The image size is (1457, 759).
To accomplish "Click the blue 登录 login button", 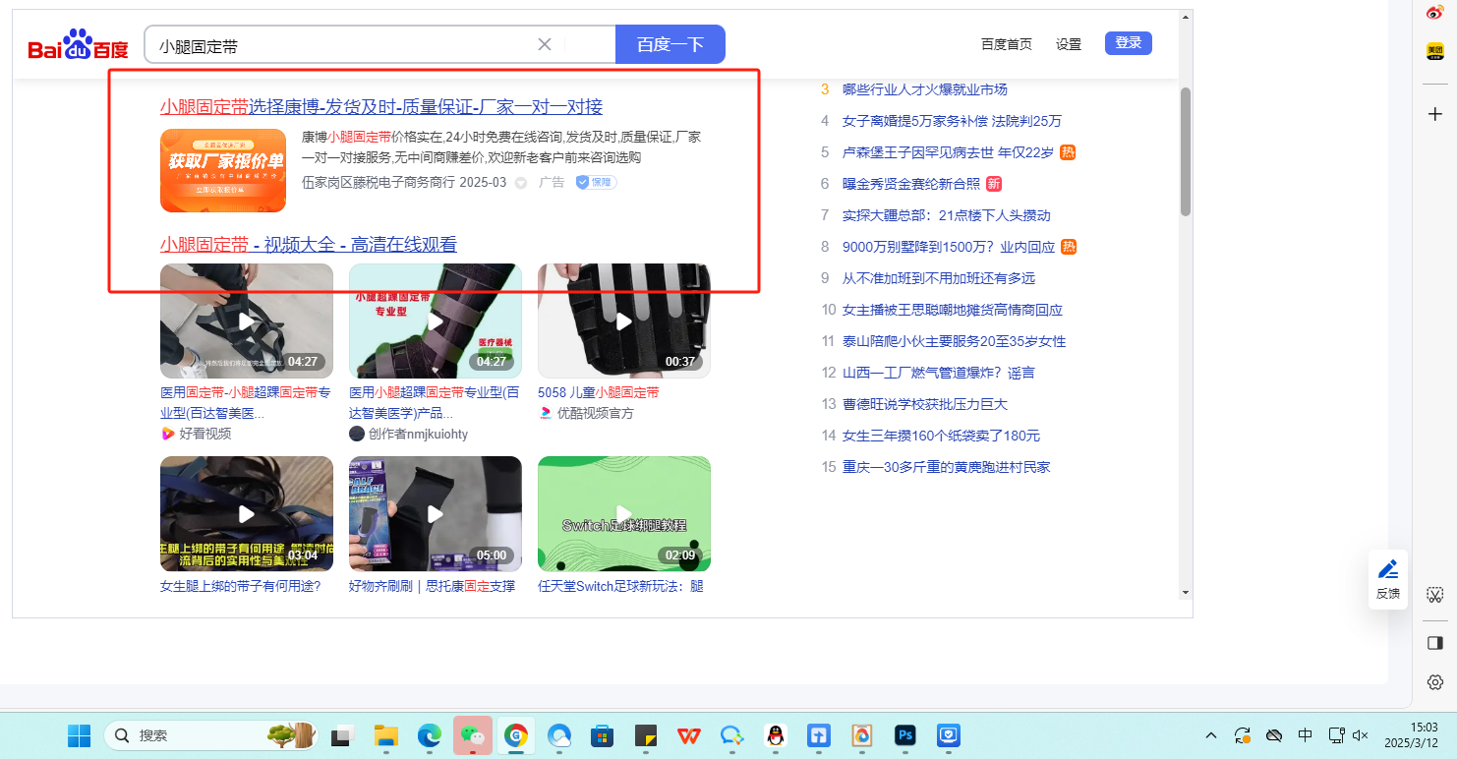I will (x=1128, y=43).
